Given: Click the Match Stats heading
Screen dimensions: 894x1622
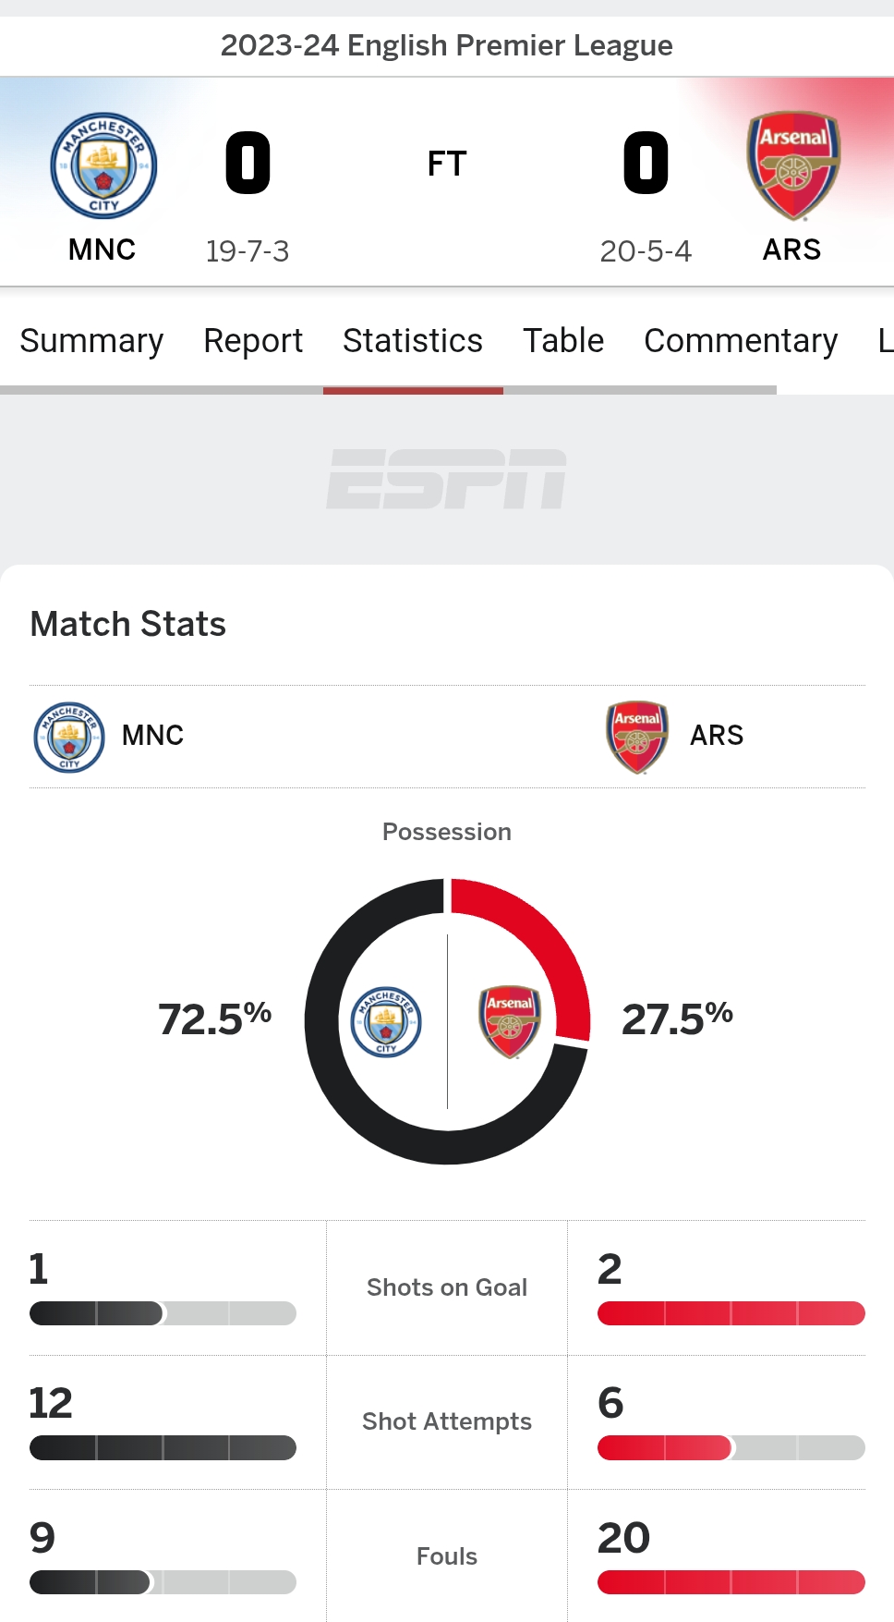Looking at the screenshot, I should pyautogui.click(x=128, y=624).
